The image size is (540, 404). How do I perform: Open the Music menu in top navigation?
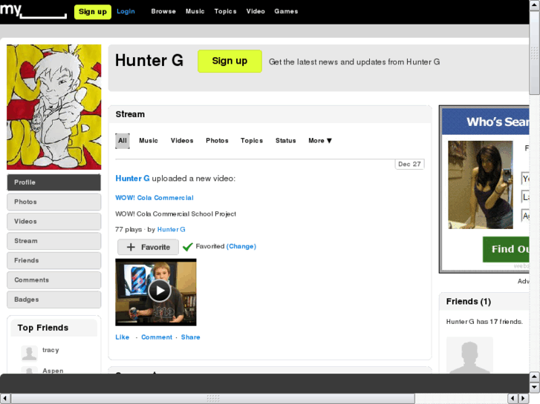tap(195, 11)
